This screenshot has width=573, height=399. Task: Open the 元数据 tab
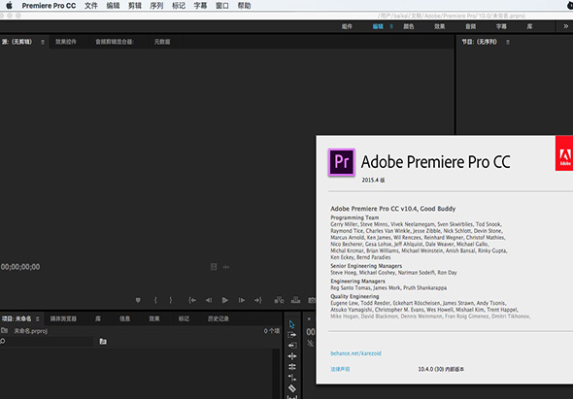click(162, 42)
